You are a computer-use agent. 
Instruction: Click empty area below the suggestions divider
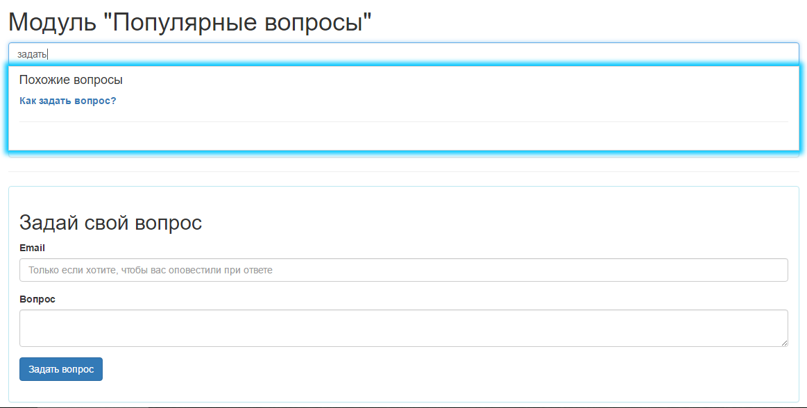click(x=403, y=135)
